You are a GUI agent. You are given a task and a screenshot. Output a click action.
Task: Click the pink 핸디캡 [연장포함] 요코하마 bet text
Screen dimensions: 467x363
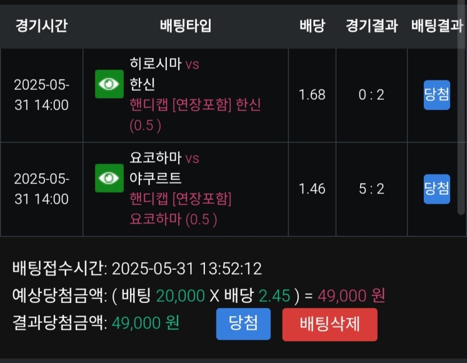[180, 209]
